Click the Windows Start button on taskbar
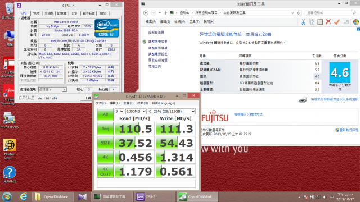Viewport: 360px width, 202px height. point(7,197)
